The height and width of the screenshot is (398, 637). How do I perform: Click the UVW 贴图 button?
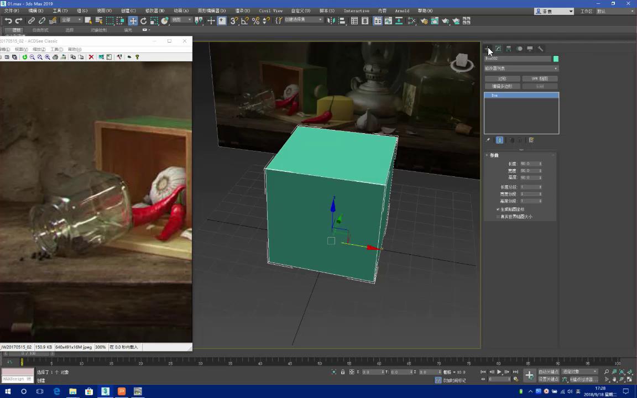click(540, 78)
